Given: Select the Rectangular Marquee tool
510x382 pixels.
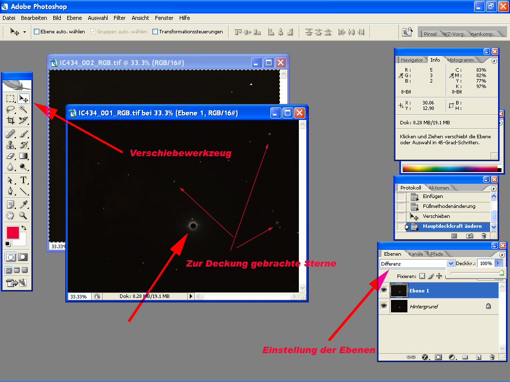Looking at the screenshot, I should 10,98.
